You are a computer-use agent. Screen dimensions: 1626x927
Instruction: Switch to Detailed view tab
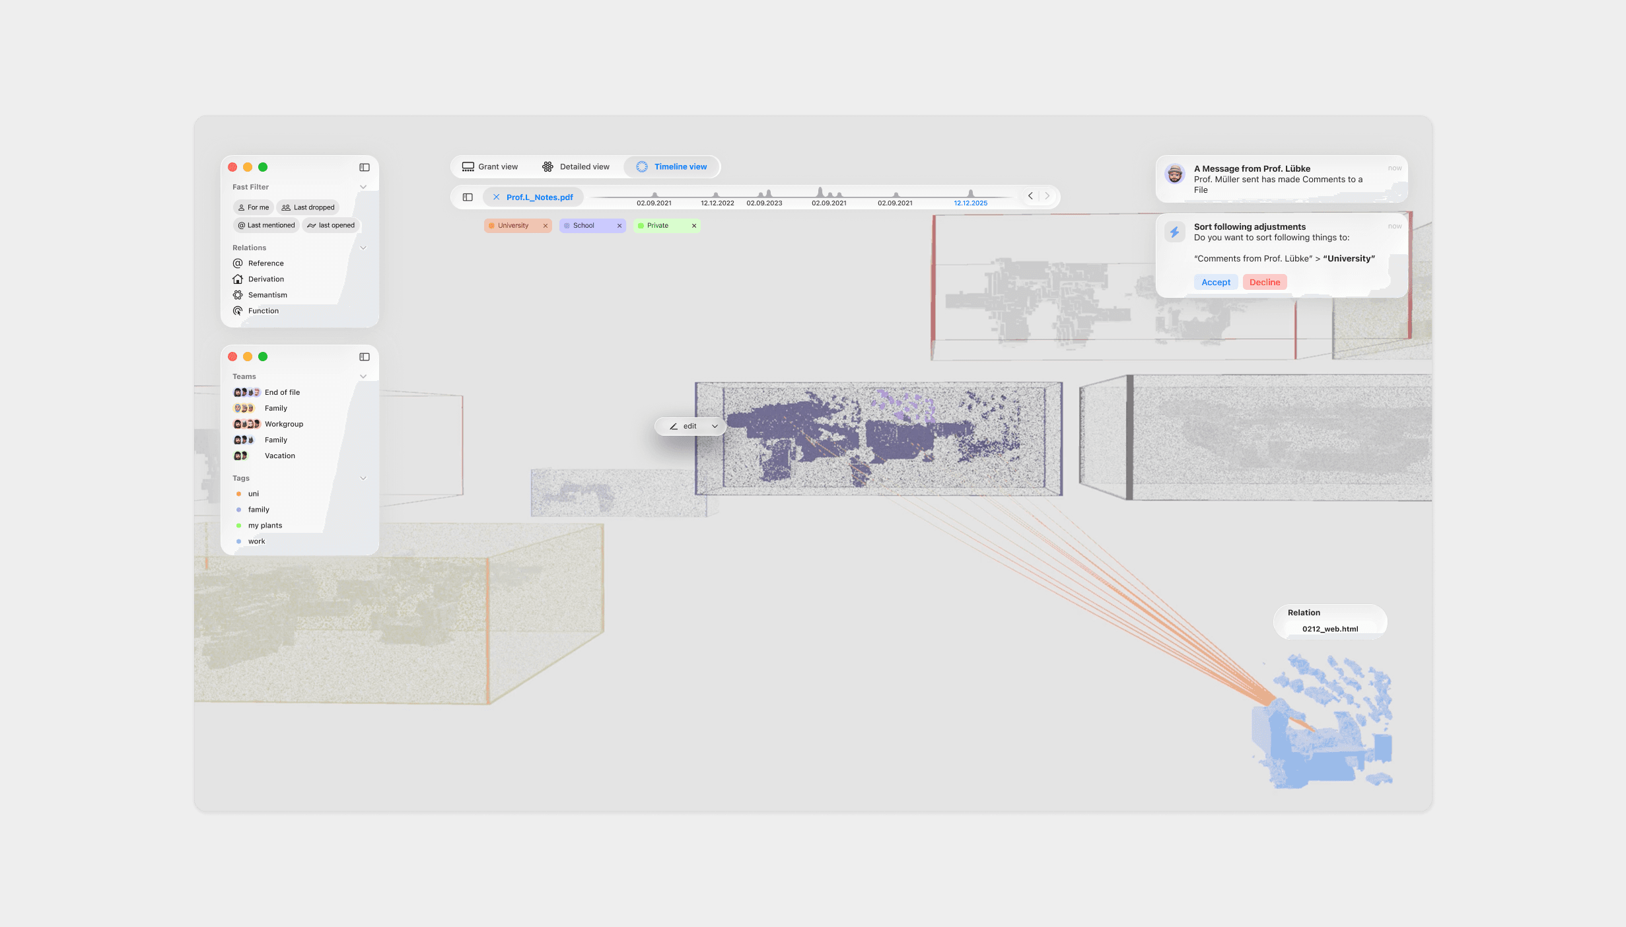click(x=576, y=166)
